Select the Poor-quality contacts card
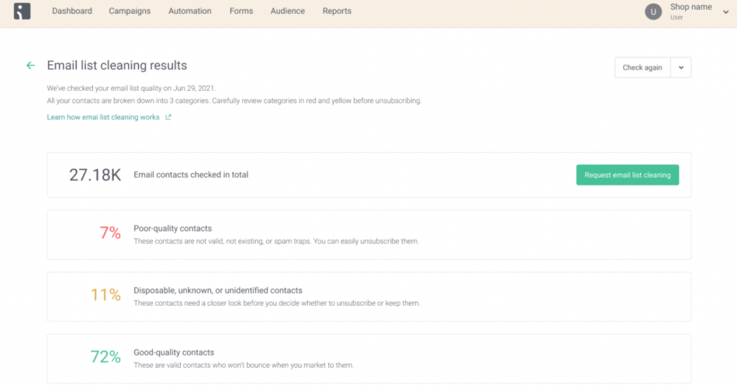 pos(368,234)
